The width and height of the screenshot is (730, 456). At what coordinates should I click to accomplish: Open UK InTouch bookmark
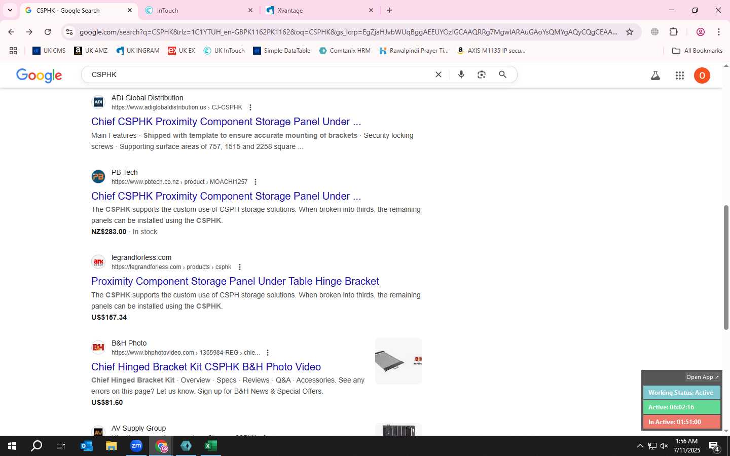[x=224, y=51]
